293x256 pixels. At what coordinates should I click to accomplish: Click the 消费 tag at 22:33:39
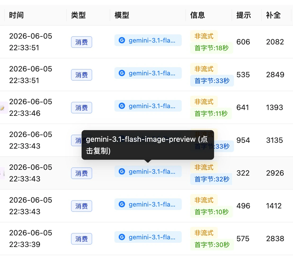[x=82, y=239]
